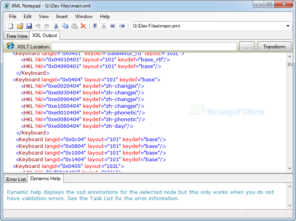296x221 pixels.
Task: Open the View menu
Action: pos(44,17)
